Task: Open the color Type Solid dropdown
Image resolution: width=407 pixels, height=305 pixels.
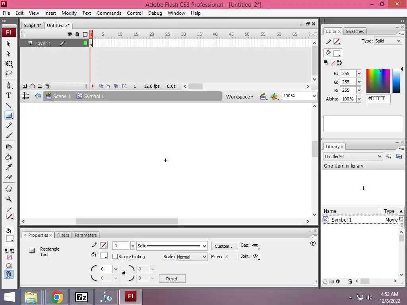Action: coord(388,41)
